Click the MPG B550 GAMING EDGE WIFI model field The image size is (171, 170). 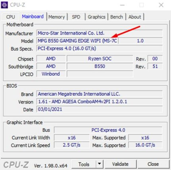(x=77, y=41)
